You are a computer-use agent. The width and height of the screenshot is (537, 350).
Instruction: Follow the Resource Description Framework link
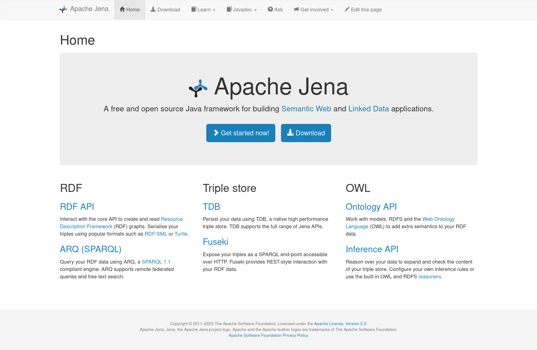tap(86, 226)
